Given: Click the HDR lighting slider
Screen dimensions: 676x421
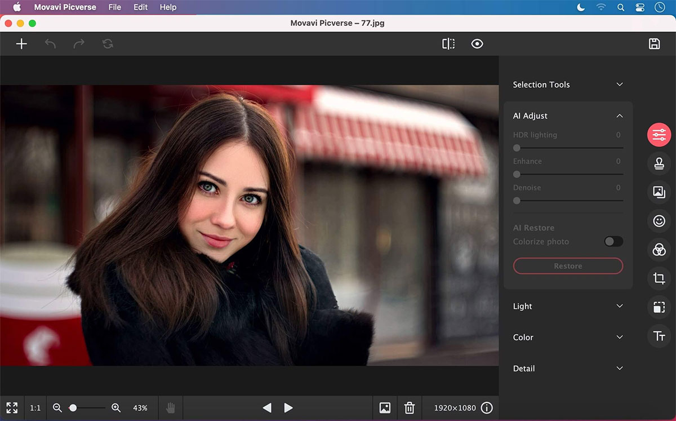Looking at the screenshot, I should coord(568,148).
